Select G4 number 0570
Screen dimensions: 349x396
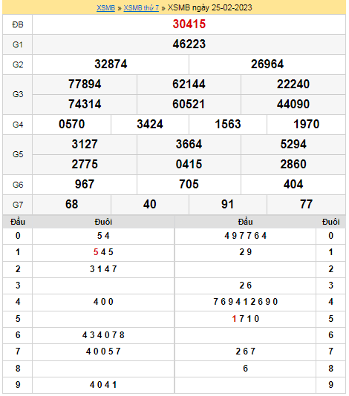point(72,125)
